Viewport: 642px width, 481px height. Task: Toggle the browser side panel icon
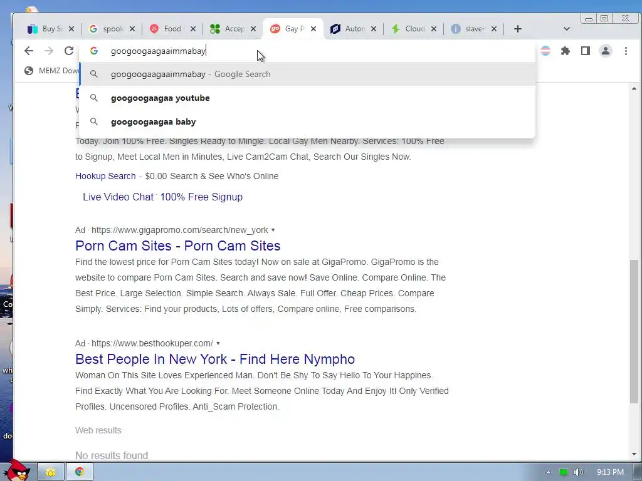coord(586,51)
